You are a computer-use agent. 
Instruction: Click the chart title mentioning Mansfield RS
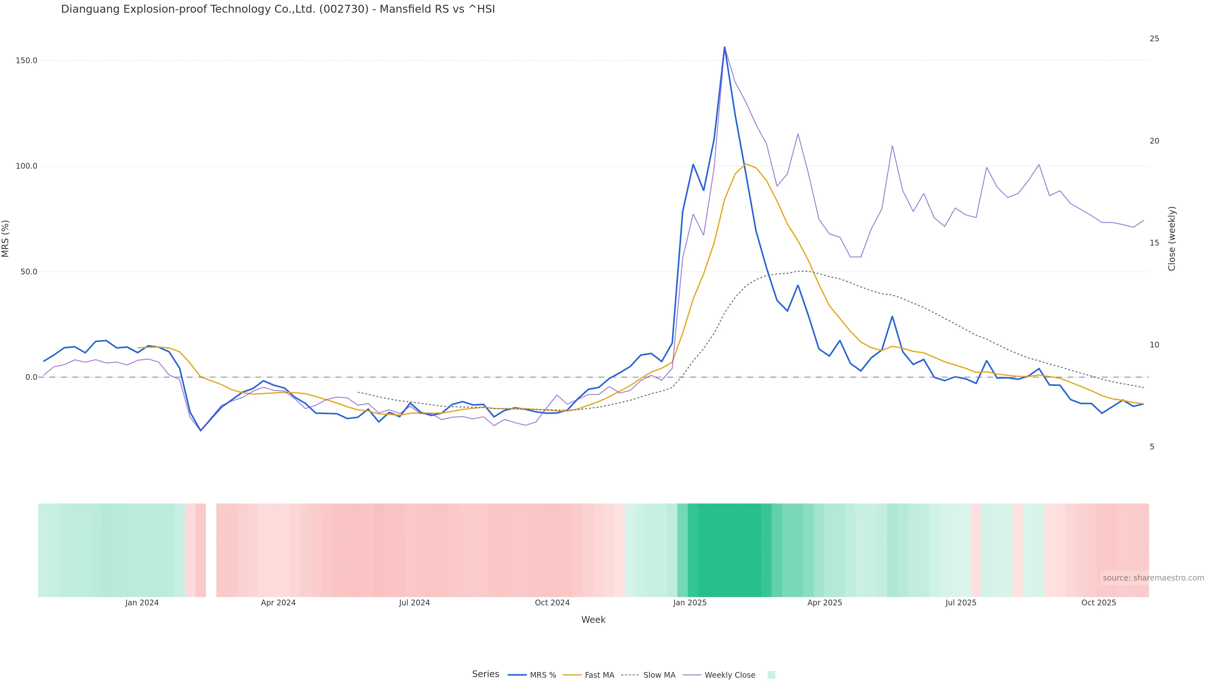tap(278, 9)
